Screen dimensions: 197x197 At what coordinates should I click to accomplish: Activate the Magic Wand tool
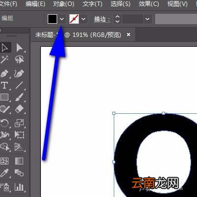click(4, 60)
